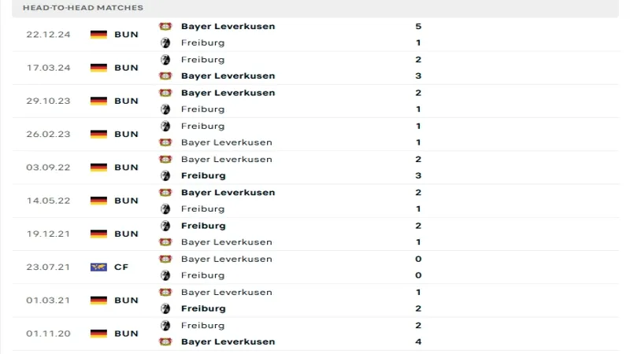
Task: Click the Bayer Leverkusen crest in the 22.12.24 match
Action: pos(165,26)
